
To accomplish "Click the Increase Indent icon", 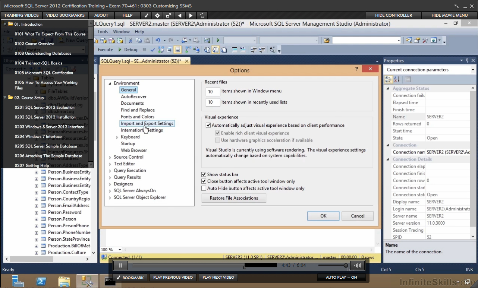I will tap(262, 50).
